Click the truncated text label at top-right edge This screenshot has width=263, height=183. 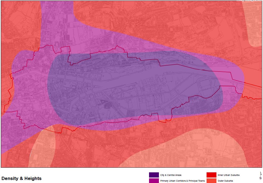pyautogui.click(x=249, y=0)
